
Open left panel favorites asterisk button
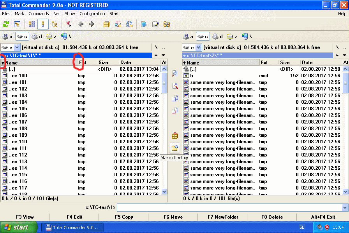coord(156,55)
